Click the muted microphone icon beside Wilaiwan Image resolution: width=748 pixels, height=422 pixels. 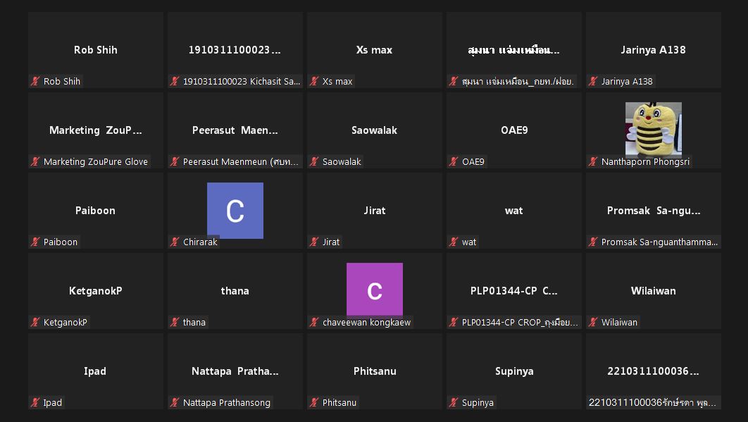[593, 322]
